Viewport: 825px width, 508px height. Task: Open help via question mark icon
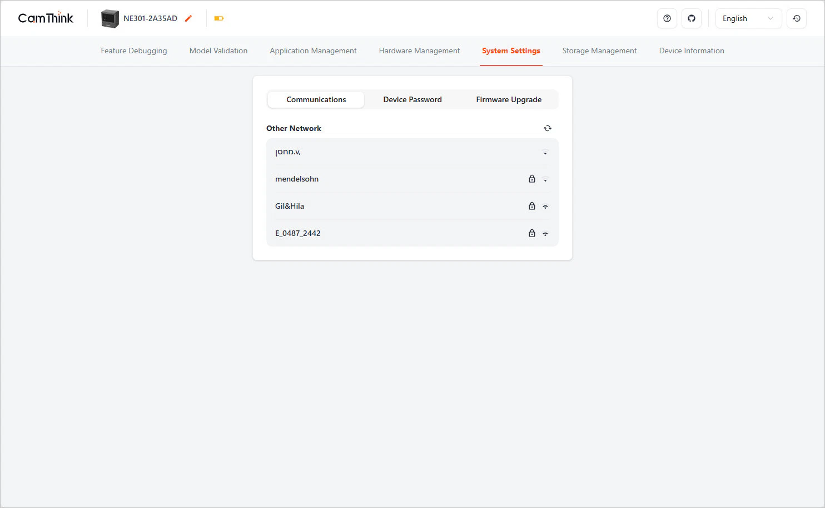[667, 18]
